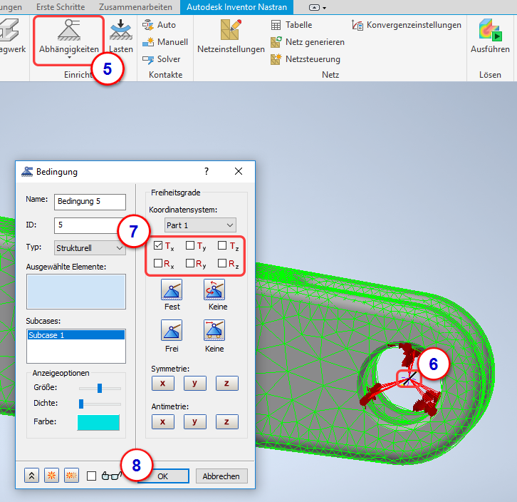
Task: Expand the ribbon options dropdown arrow
Action: click(x=325, y=8)
